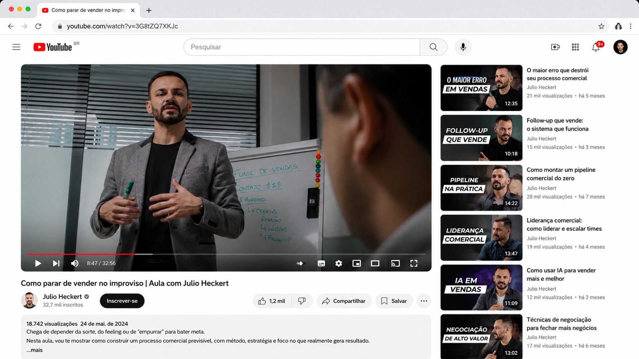
Task: Toggle autoplay in the player controls
Action: click(x=301, y=264)
